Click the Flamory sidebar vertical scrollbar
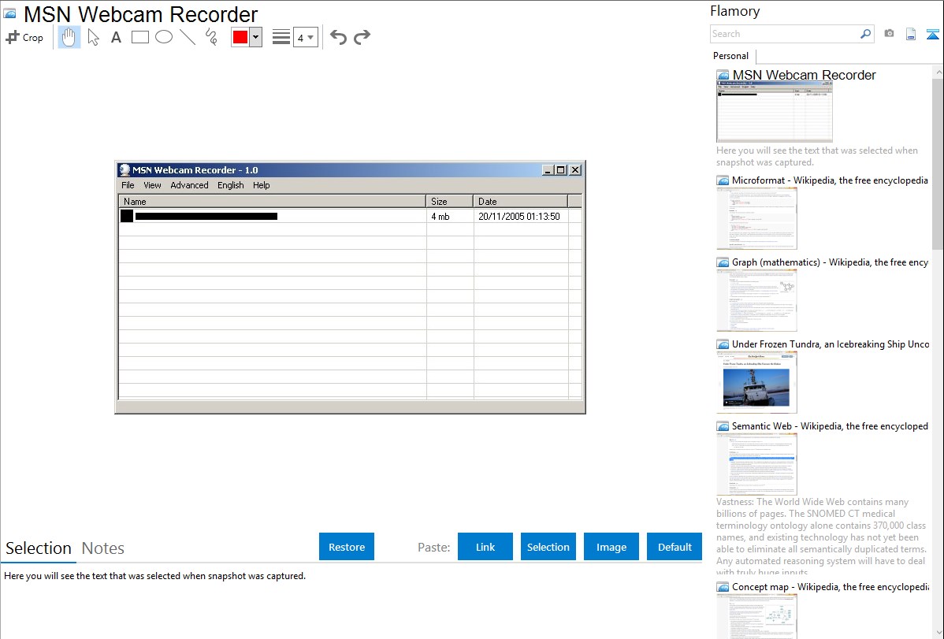This screenshot has width=944, height=639. click(x=938, y=163)
